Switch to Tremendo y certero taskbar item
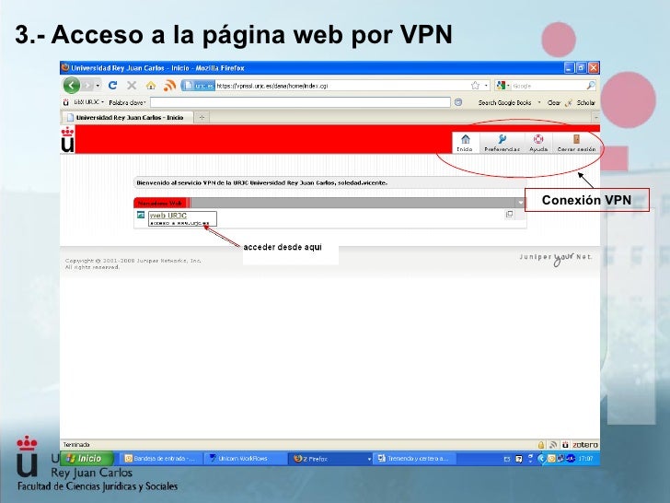 tap(414, 459)
